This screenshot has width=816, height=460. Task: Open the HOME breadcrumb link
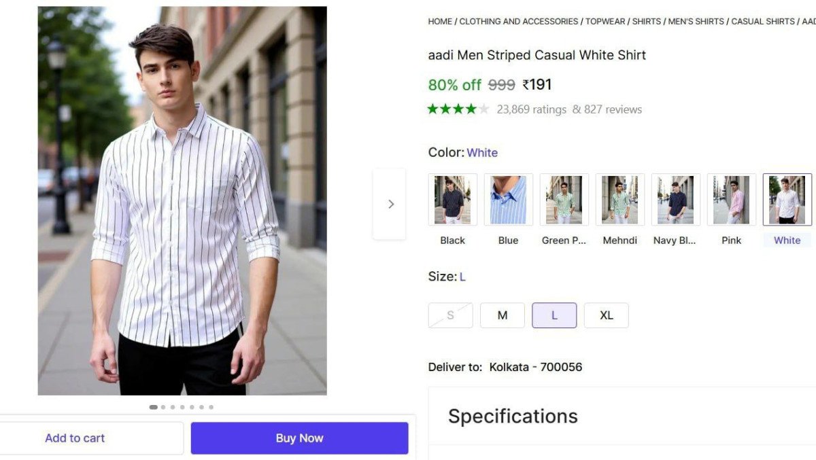(439, 21)
